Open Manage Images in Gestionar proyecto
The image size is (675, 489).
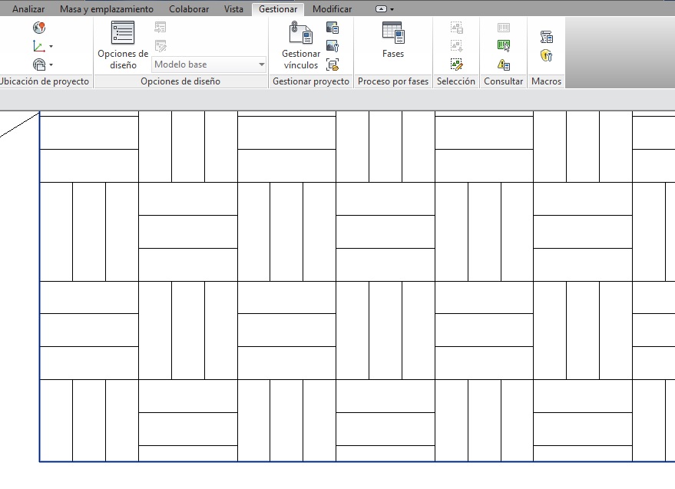(333, 28)
